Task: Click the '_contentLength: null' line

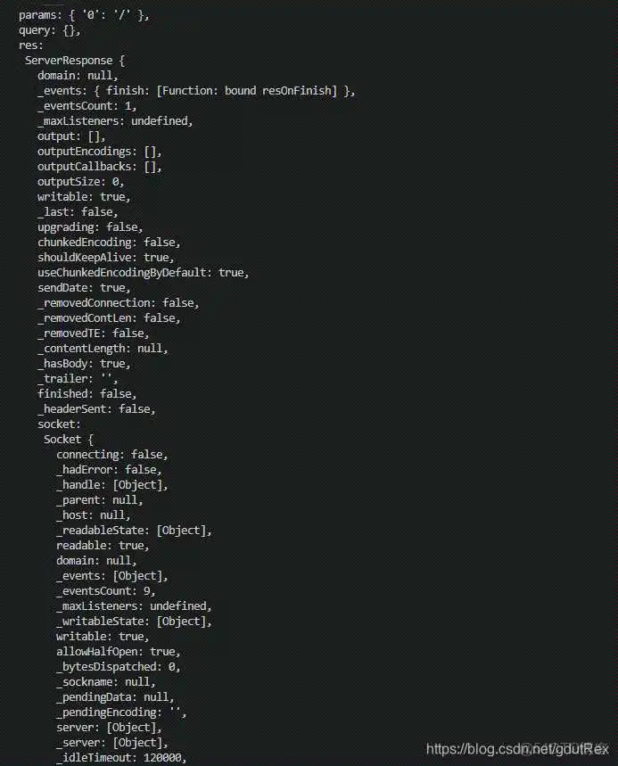Action: click(103, 349)
